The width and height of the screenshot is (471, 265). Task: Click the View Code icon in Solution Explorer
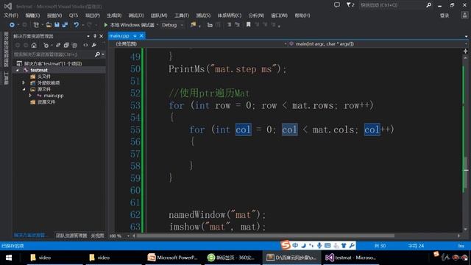pos(85,45)
